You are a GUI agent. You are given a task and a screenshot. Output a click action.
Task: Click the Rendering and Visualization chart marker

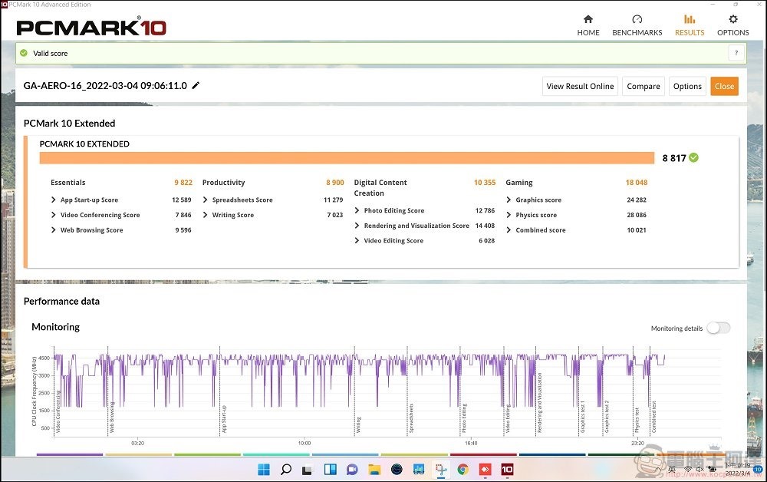click(x=540, y=403)
